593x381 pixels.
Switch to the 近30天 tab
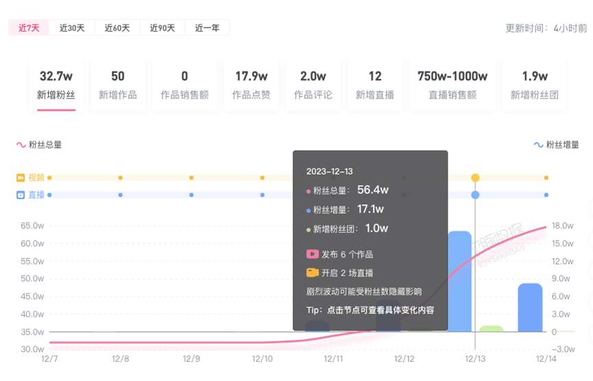tap(71, 27)
